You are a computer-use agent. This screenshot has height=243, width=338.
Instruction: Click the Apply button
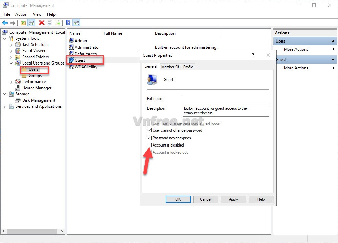233,199
